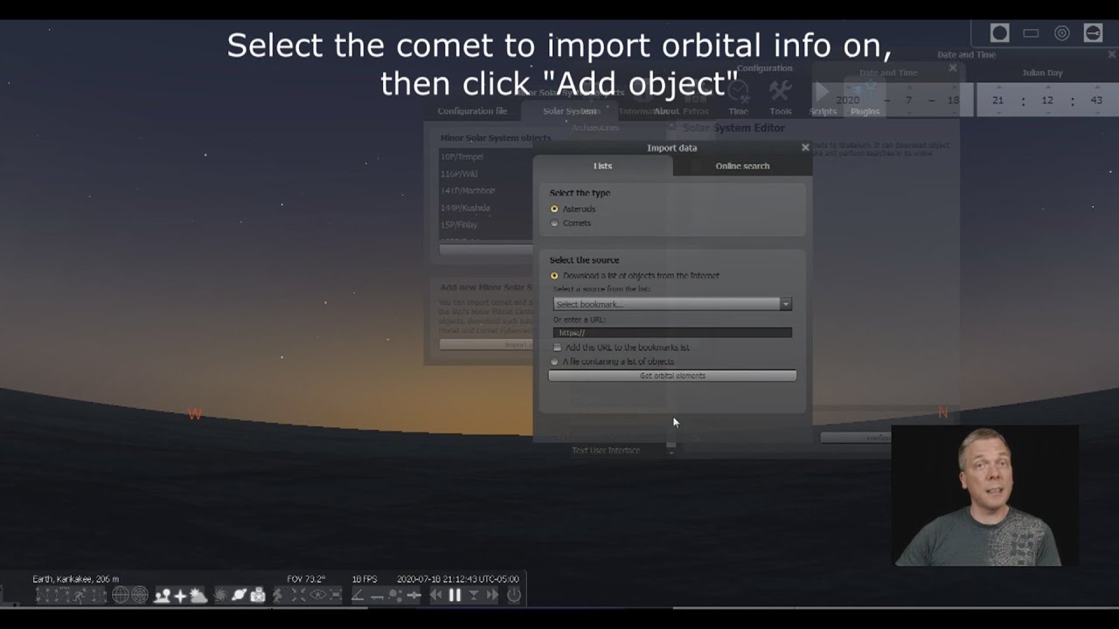
Task: Click the date and time status text
Action: point(458,579)
